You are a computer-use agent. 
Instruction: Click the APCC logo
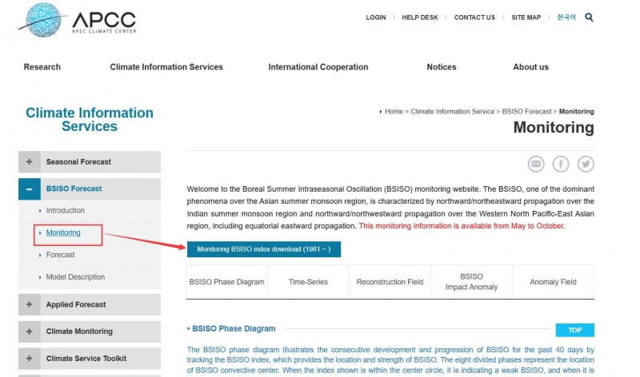point(78,20)
